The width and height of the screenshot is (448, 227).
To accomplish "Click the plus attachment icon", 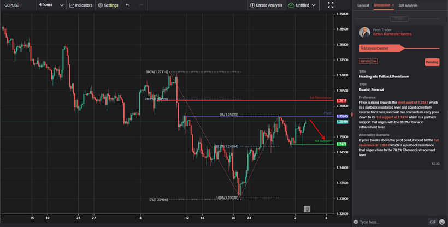I will tap(356, 222).
